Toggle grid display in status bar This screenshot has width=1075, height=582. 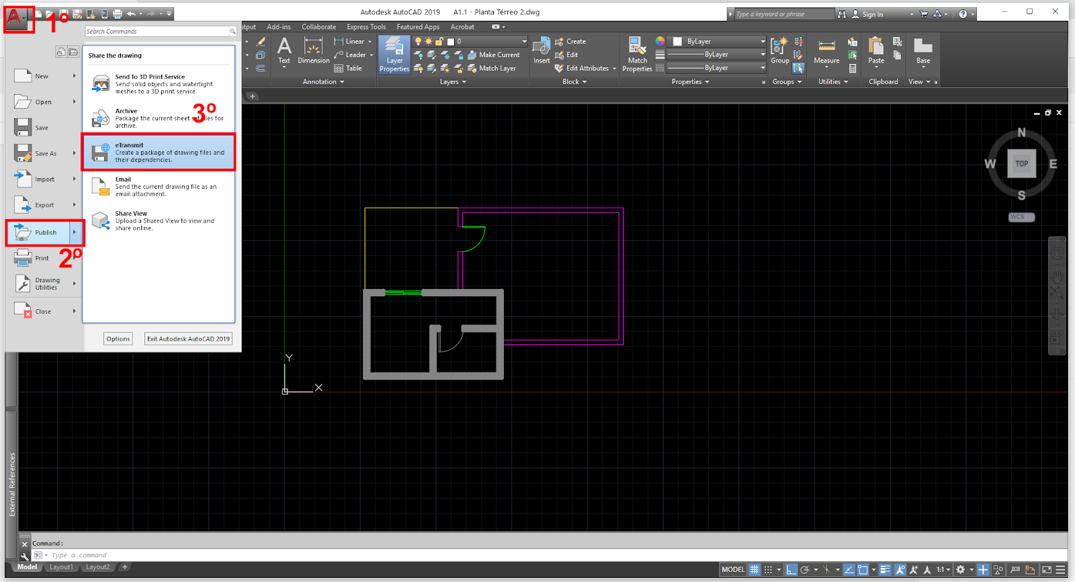pyautogui.click(x=755, y=569)
